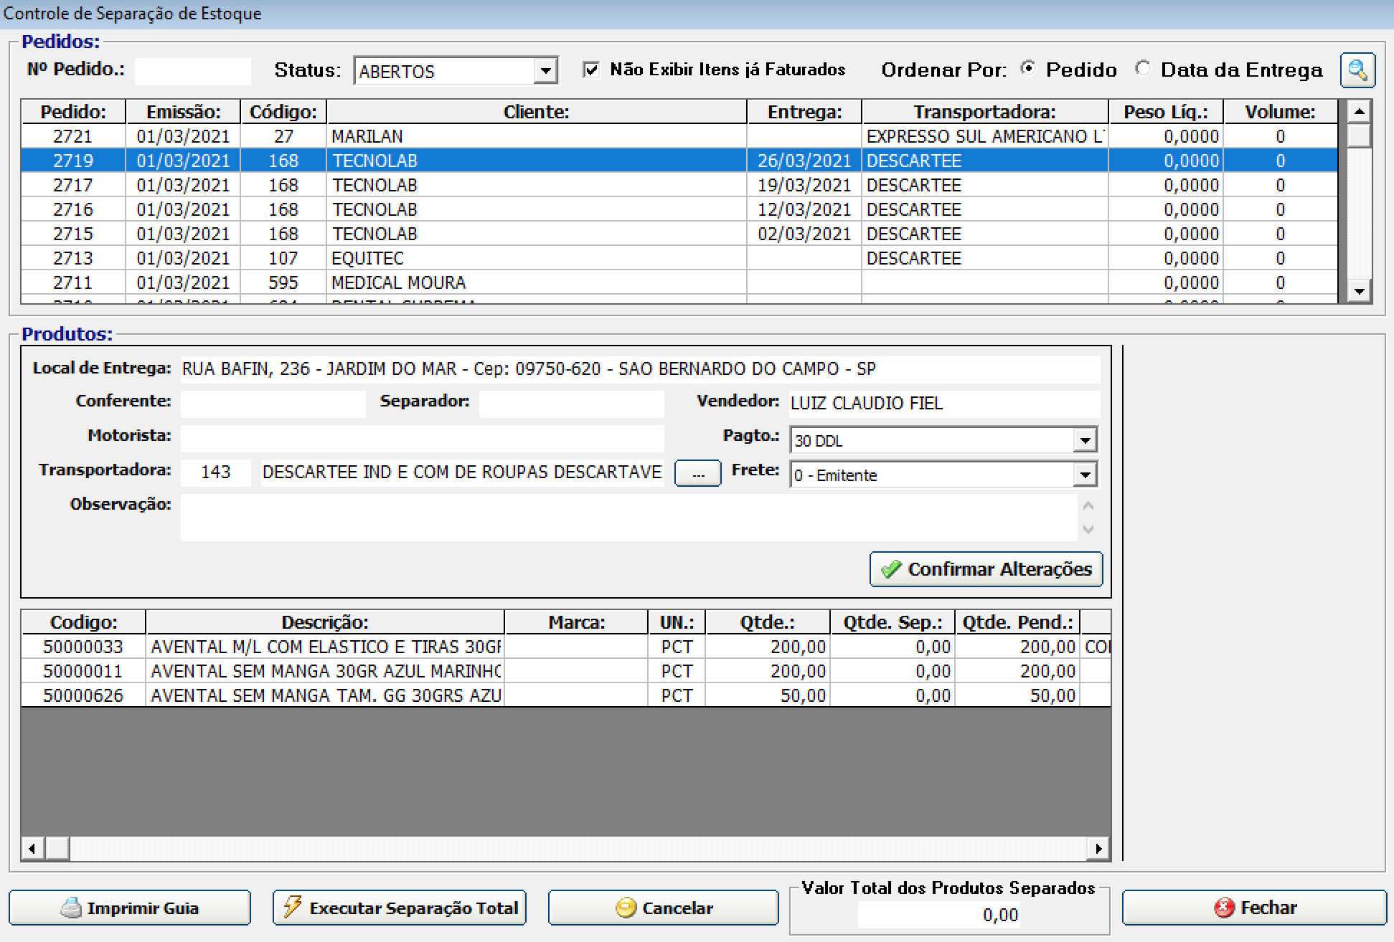This screenshot has height=942, width=1394.
Task: Open the Status ABERTOS dropdown
Action: [546, 71]
